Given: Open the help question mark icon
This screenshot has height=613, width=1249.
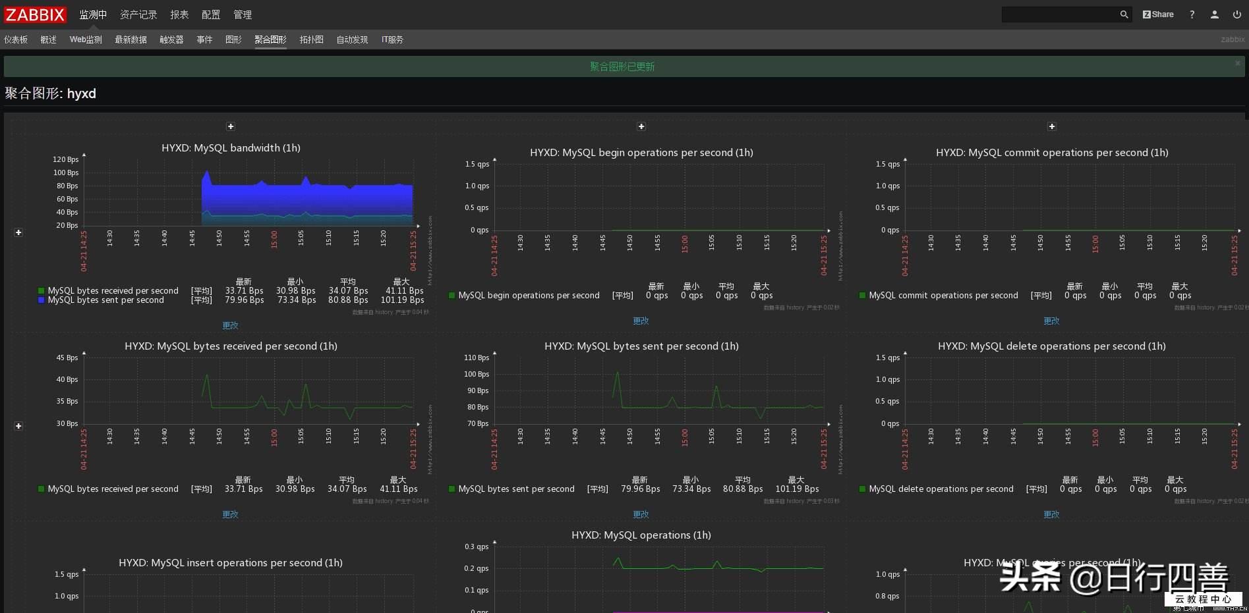Looking at the screenshot, I should [1192, 14].
